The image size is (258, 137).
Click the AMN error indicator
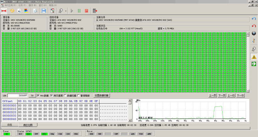click(x=149, y=134)
